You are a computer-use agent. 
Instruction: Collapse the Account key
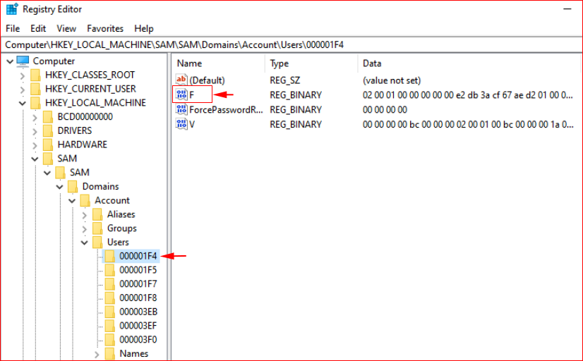pos(72,201)
